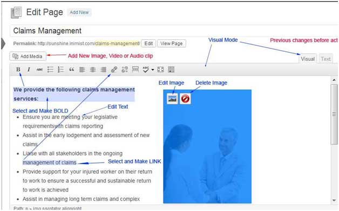Switch to the Visual editor tab
Screen dimensions: 339x211
pyautogui.click(x=308, y=59)
